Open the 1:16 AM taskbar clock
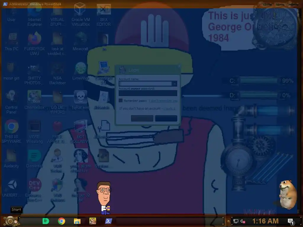This screenshot has width=303, height=227. click(x=265, y=221)
